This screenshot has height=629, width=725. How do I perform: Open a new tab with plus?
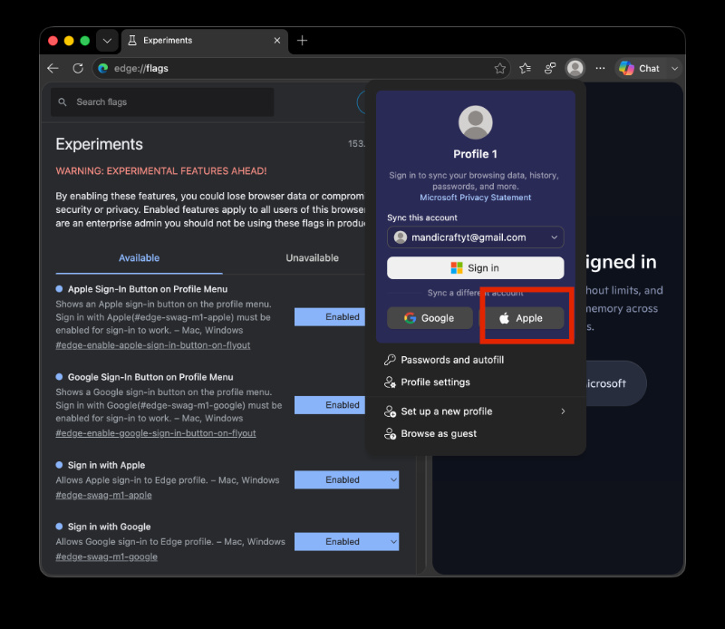pos(303,41)
